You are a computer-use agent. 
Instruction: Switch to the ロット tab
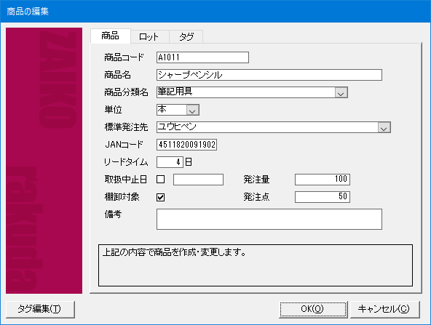pos(149,36)
